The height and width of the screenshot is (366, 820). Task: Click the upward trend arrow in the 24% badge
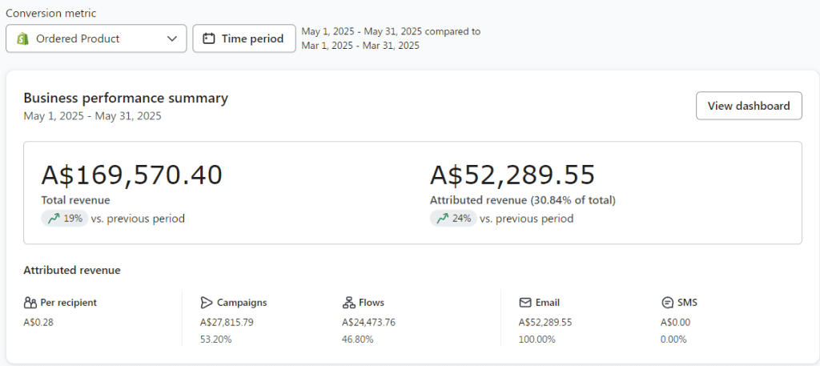pyautogui.click(x=442, y=218)
